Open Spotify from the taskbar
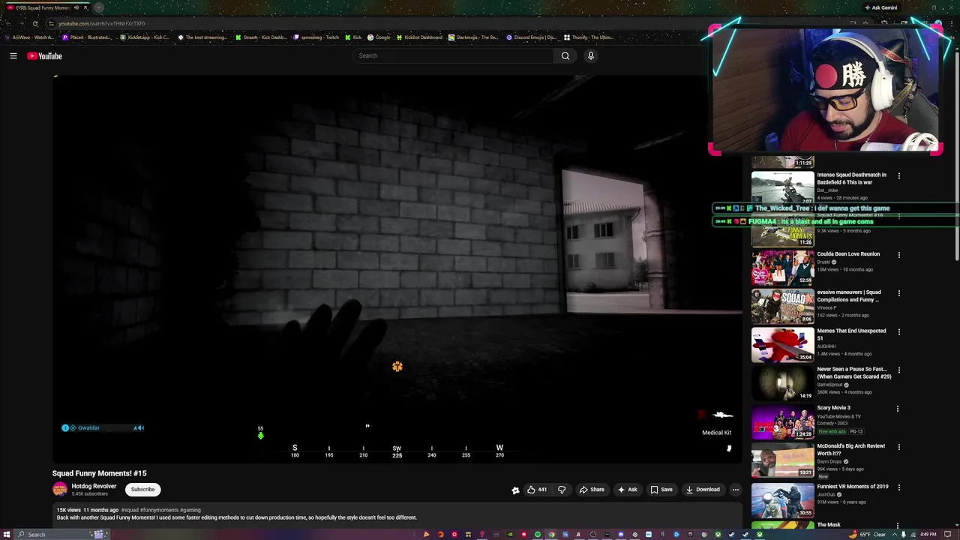Image resolution: width=960 pixels, height=540 pixels. (x=537, y=535)
